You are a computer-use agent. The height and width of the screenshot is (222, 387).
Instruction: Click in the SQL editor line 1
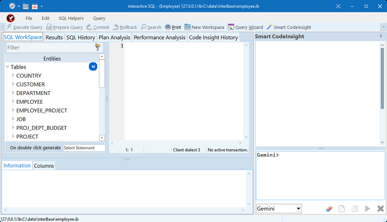pos(184,46)
